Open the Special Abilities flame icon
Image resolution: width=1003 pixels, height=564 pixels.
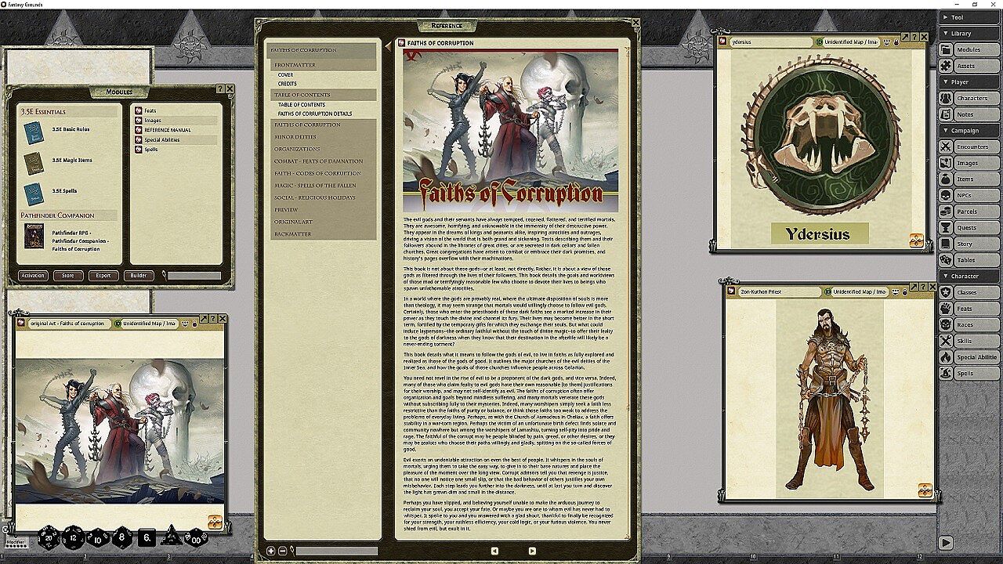[x=946, y=357]
